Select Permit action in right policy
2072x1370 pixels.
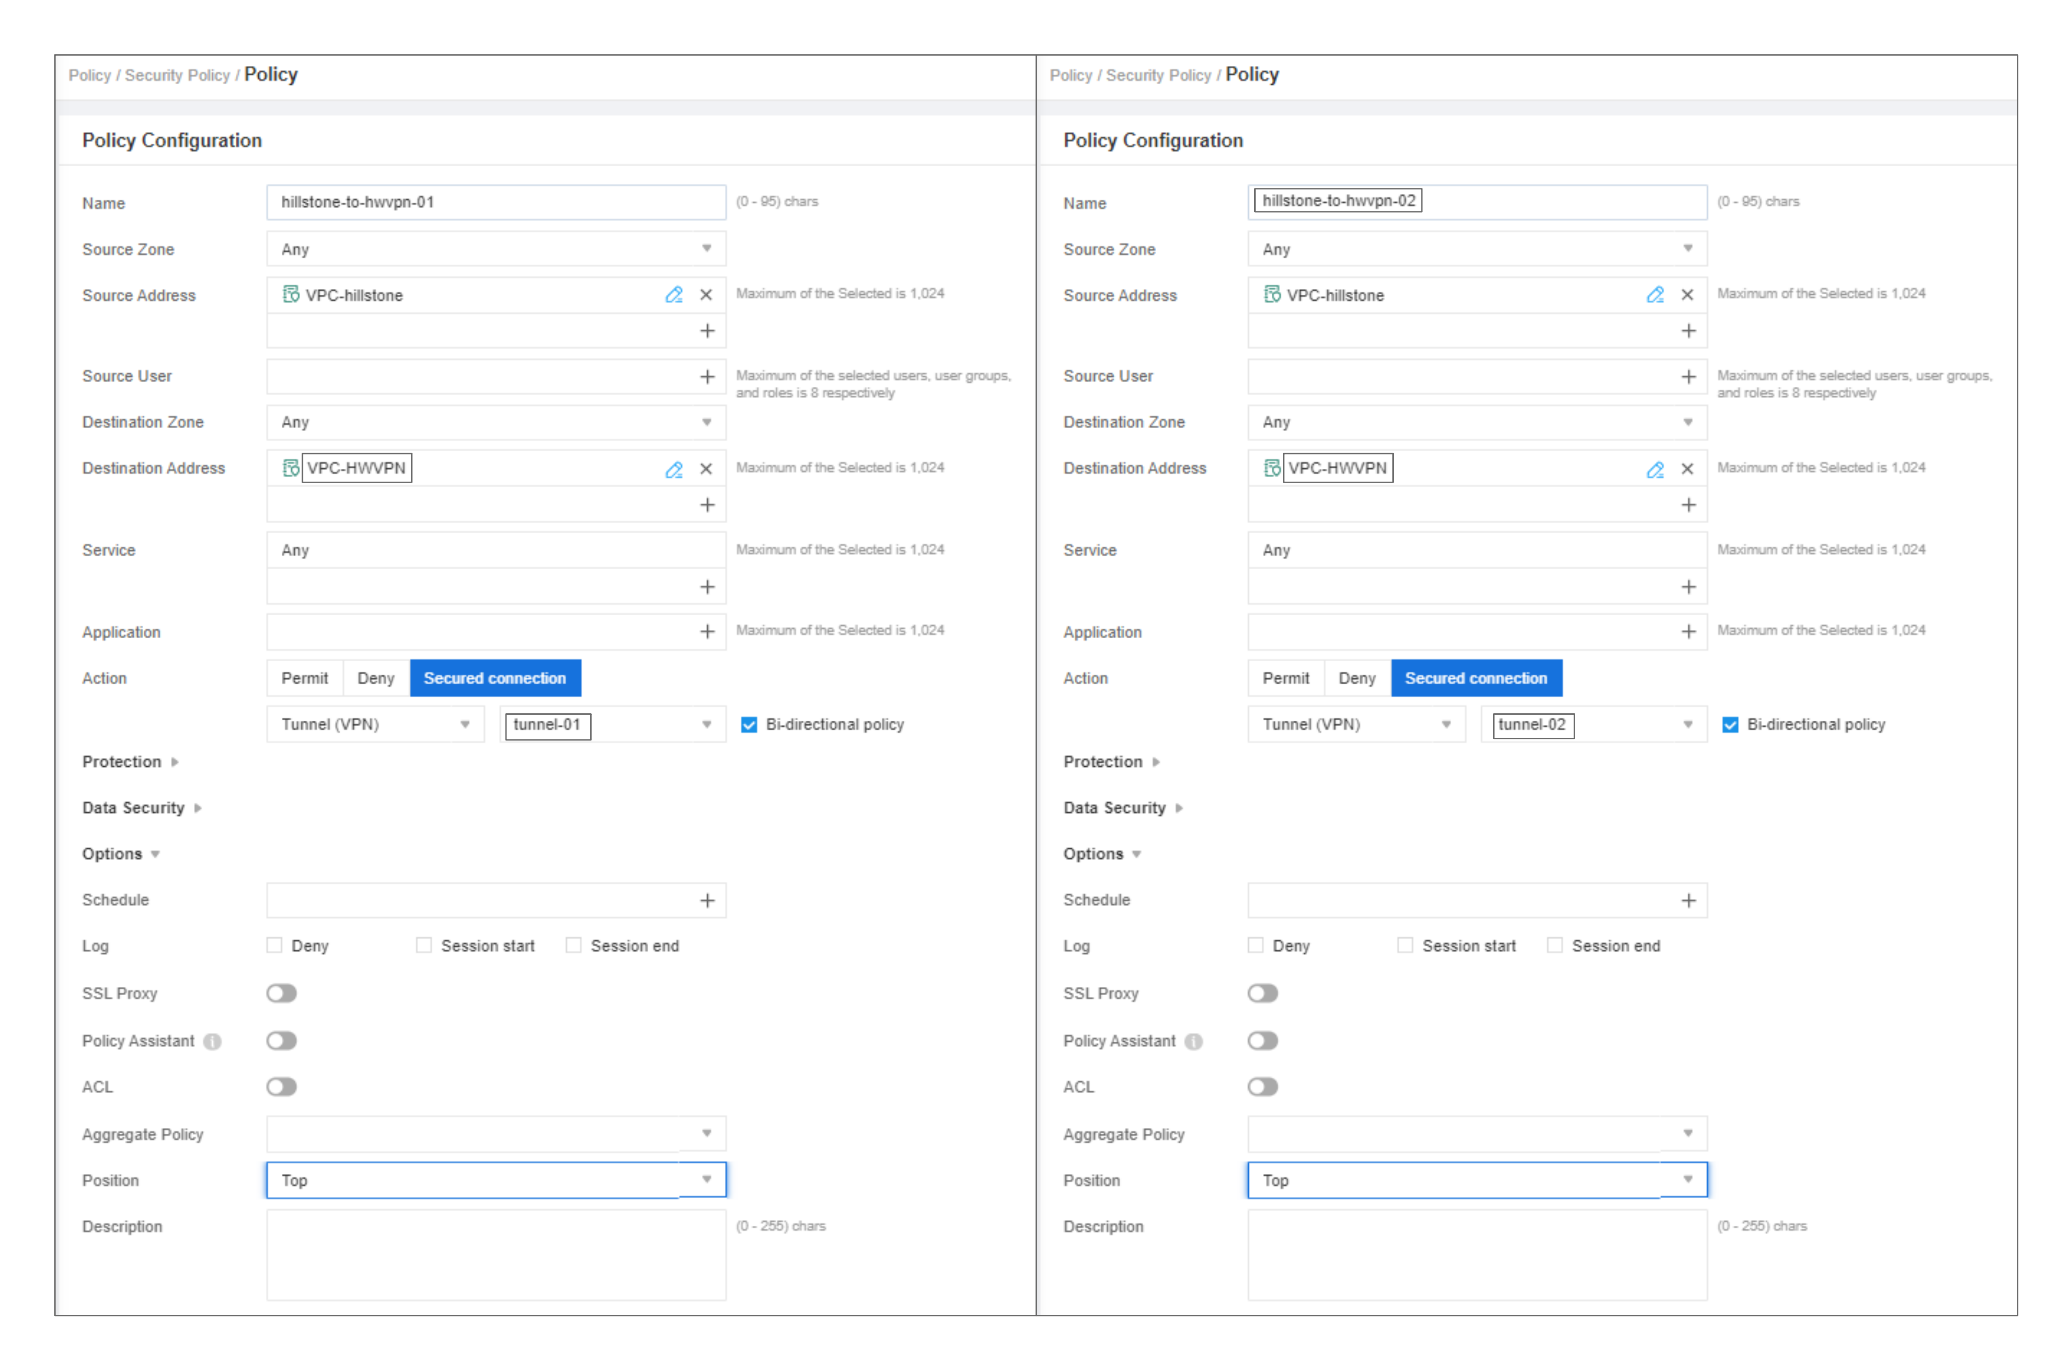[1286, 679]
